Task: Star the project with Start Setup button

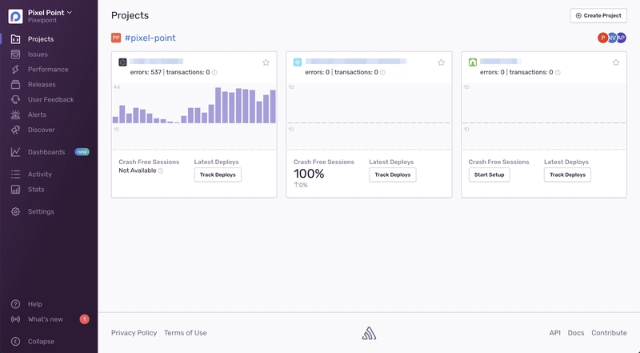Action: click(x=616, y=62)
